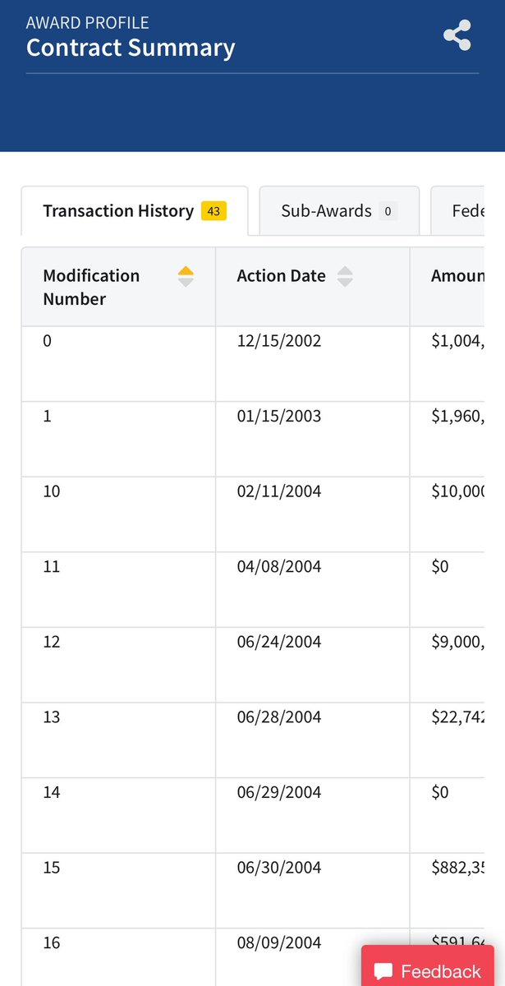The height and width of the screenshot is (986, 505).
Task: Sort by Modification Number column arrows
Action: coord(186,277)
